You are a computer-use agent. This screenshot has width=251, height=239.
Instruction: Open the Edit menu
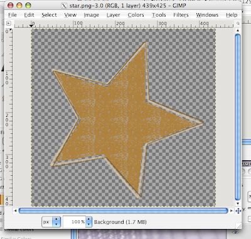(29, 15)
